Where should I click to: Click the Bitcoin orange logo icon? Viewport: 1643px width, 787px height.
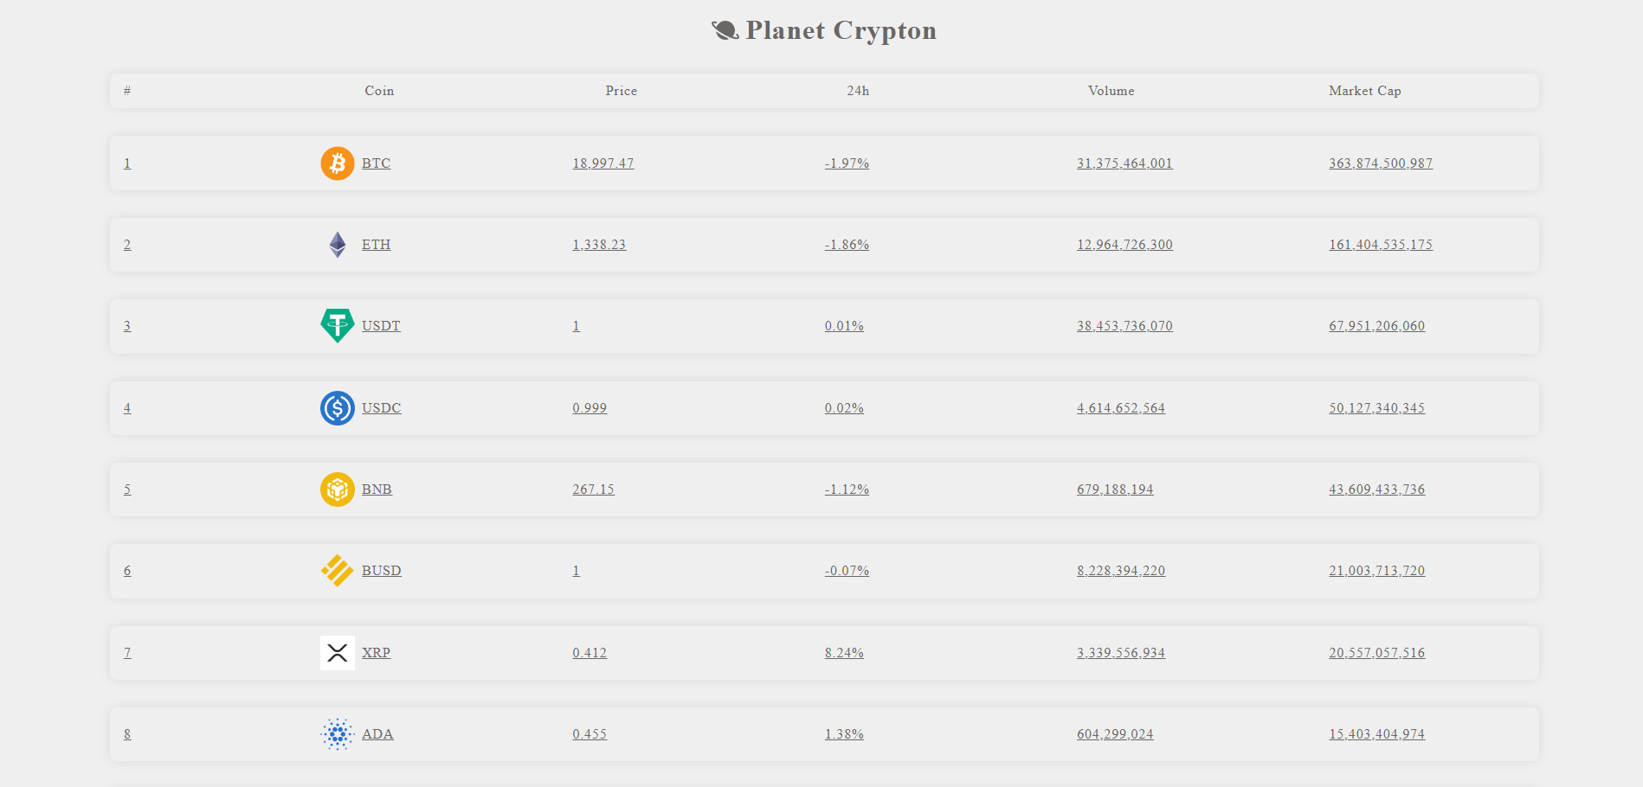pos(337,163)
